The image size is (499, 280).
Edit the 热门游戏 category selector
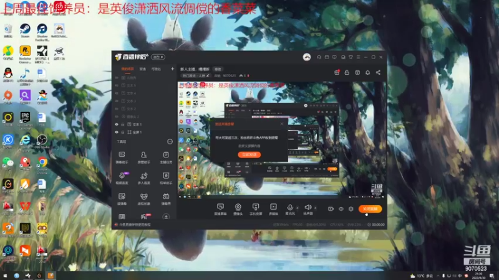[196, 76]
